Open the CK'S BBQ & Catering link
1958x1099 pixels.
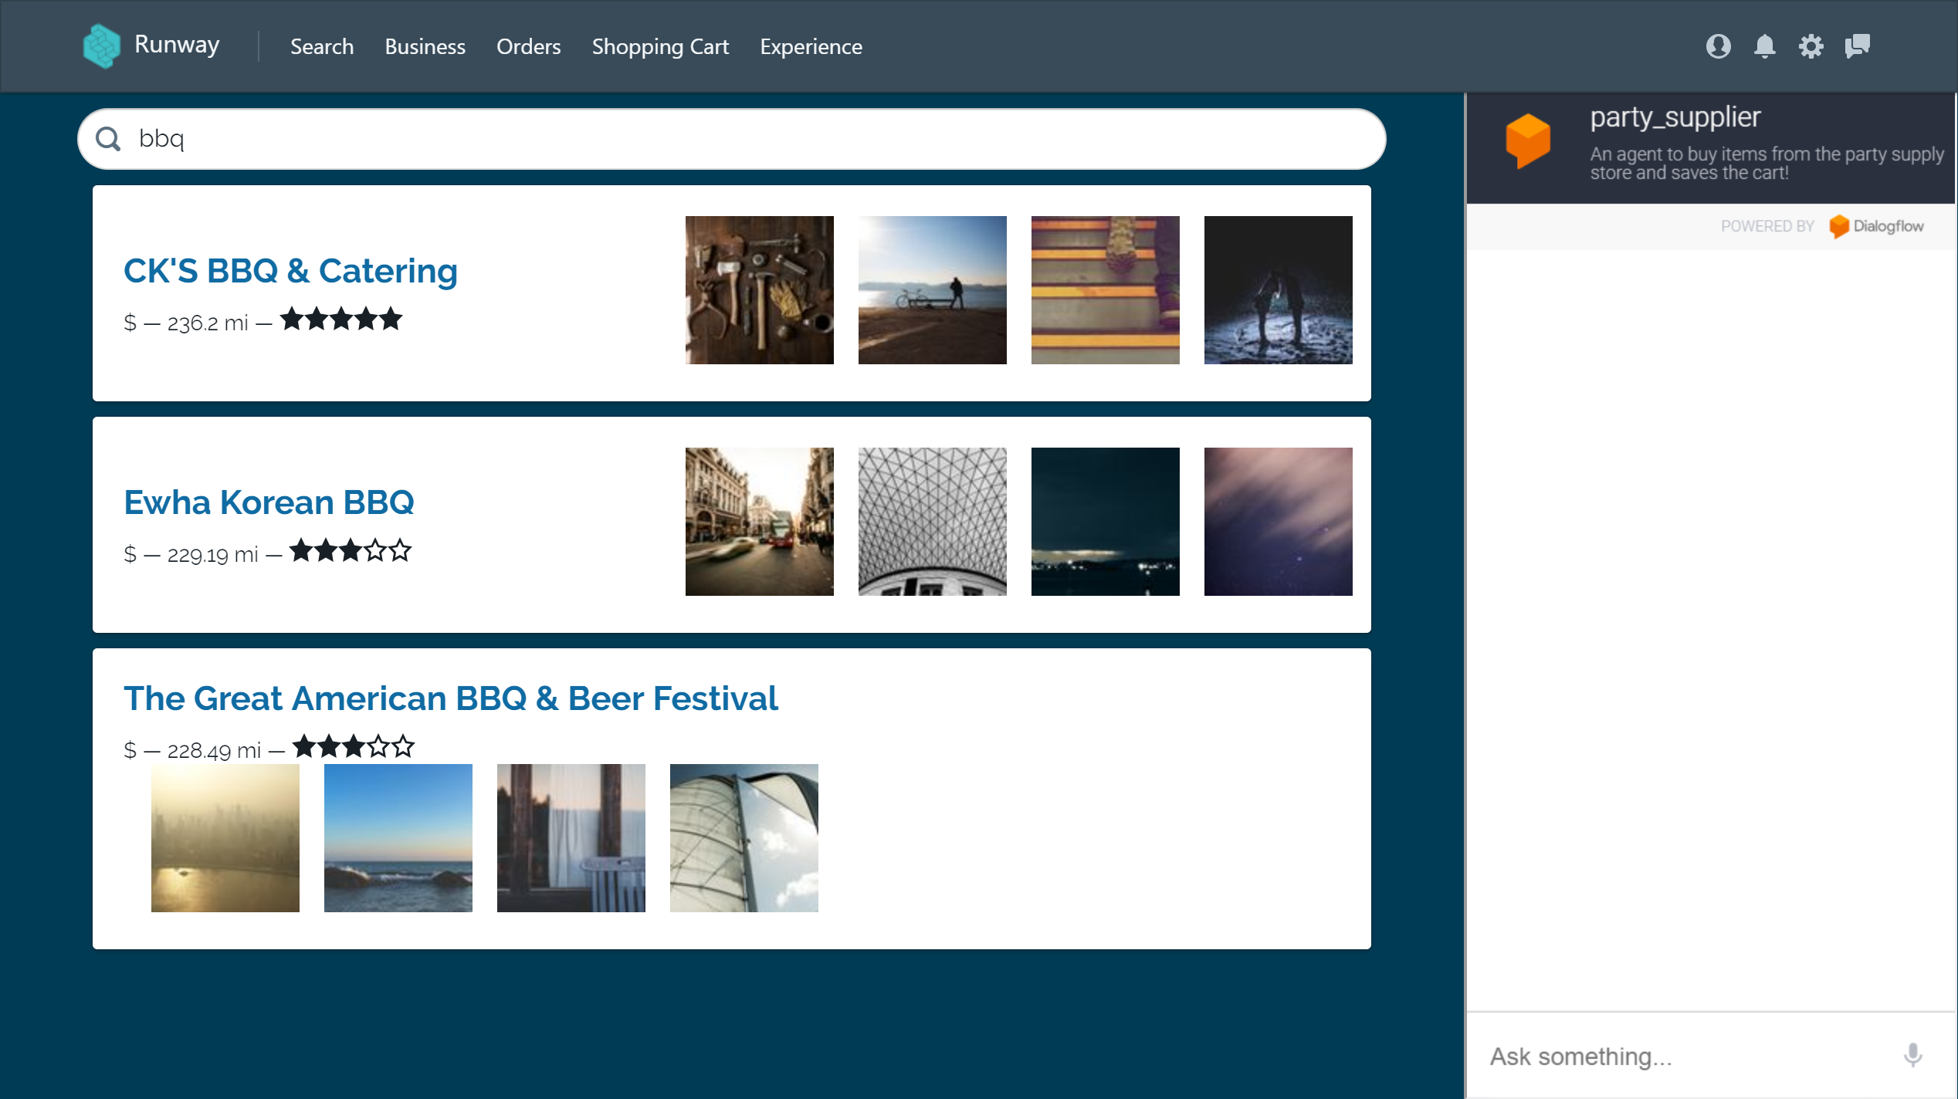(x=290, y=271)
